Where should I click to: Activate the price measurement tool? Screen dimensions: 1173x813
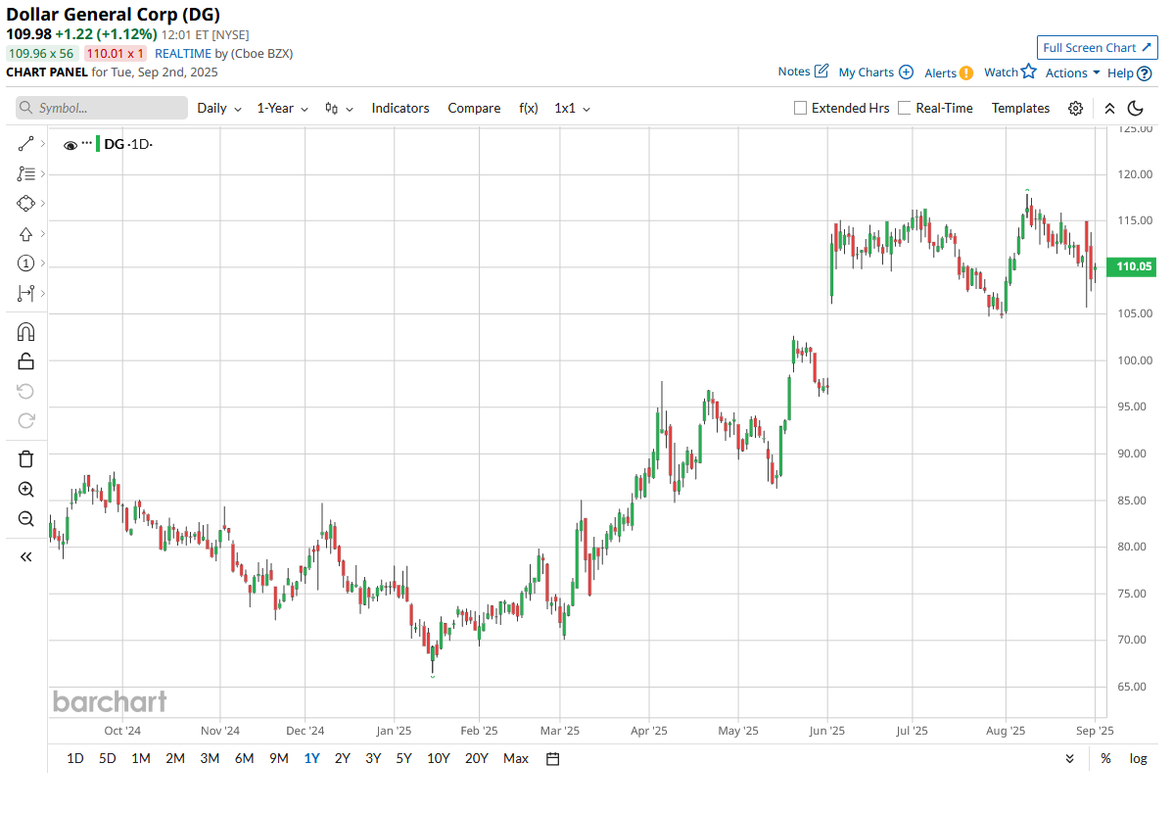(25, 294)
